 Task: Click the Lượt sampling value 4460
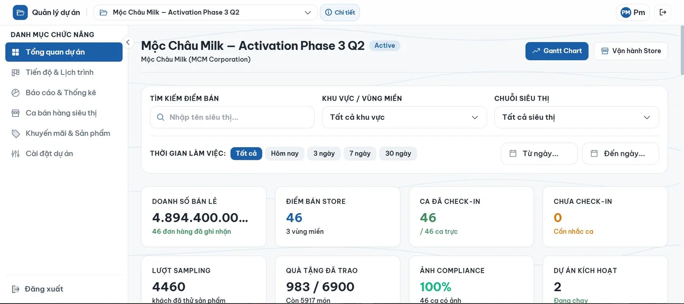tap(169, 286)
